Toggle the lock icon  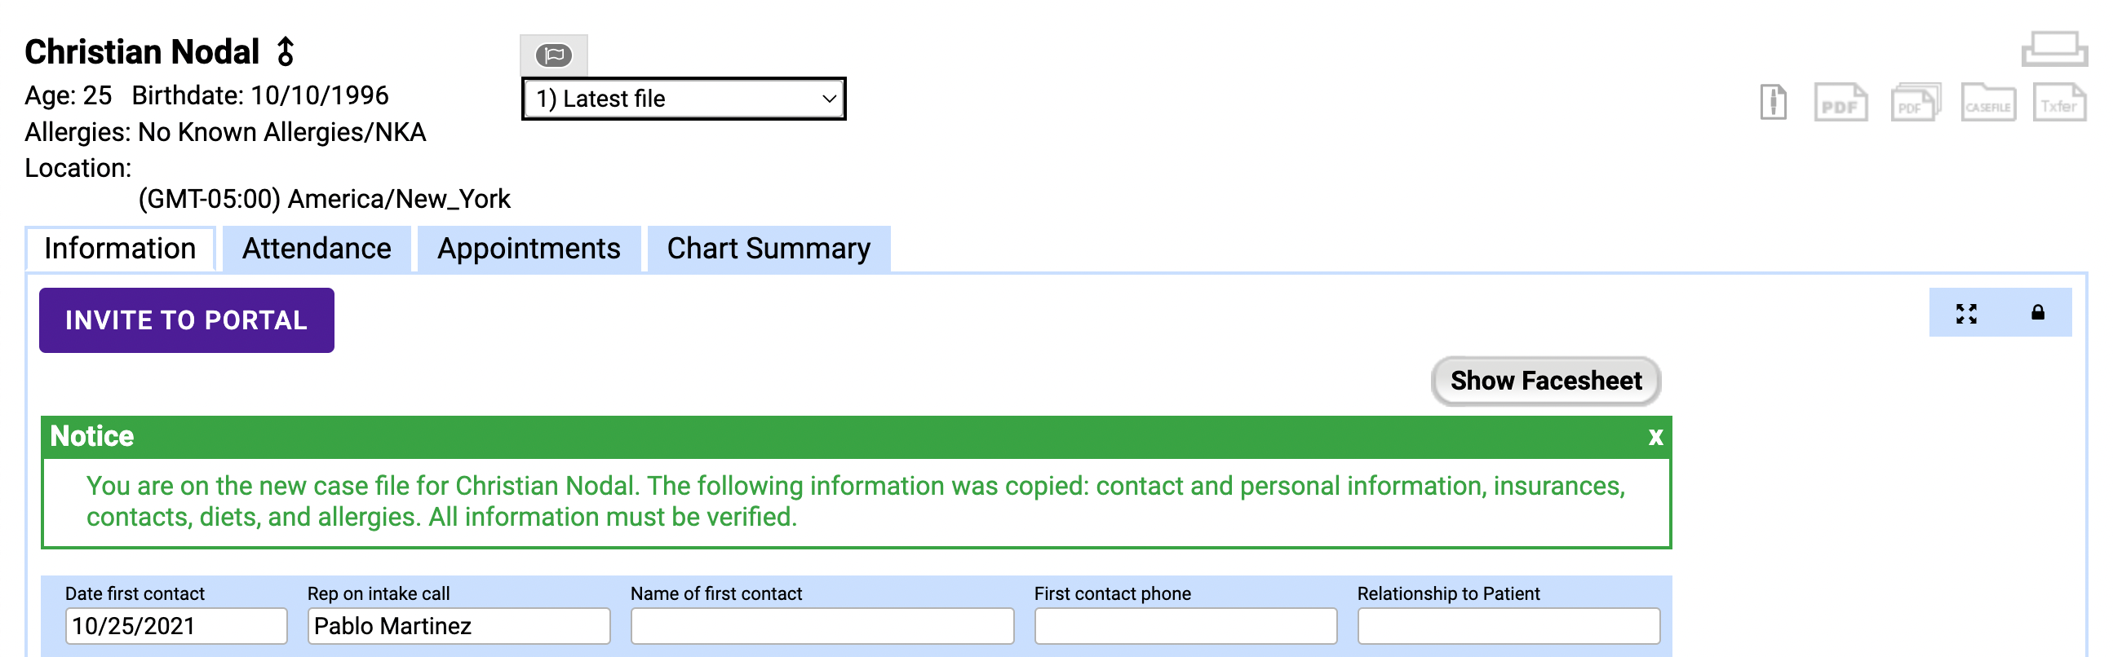(x=2038, y=312)
